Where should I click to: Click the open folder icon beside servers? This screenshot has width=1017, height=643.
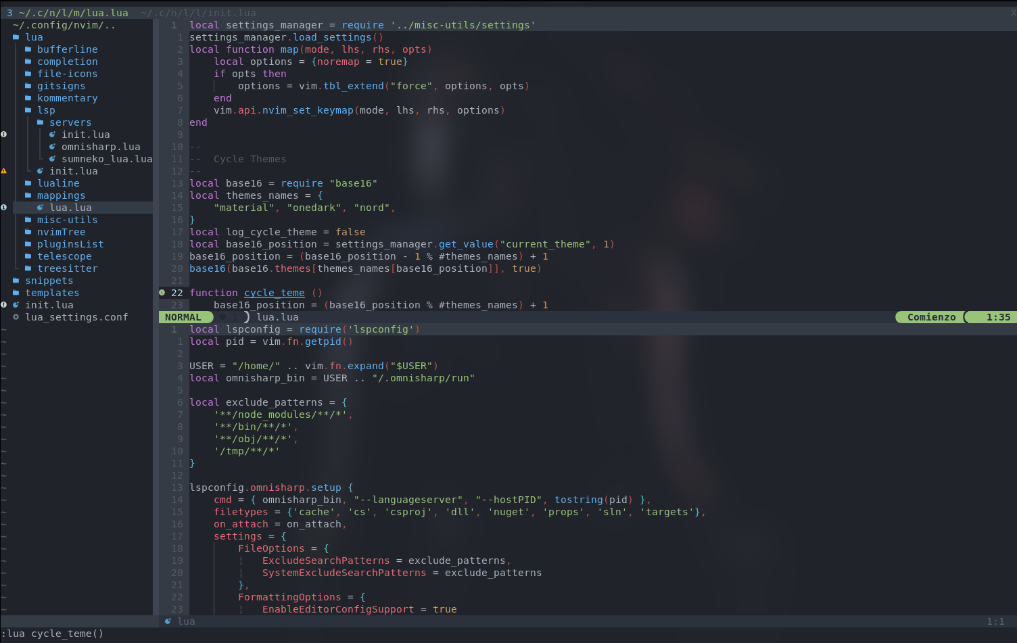click(40, 122)
